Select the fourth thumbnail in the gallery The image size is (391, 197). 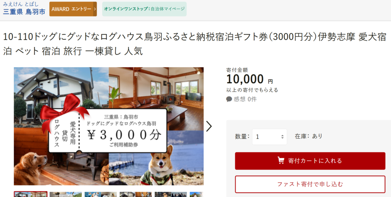pos(136,194)
